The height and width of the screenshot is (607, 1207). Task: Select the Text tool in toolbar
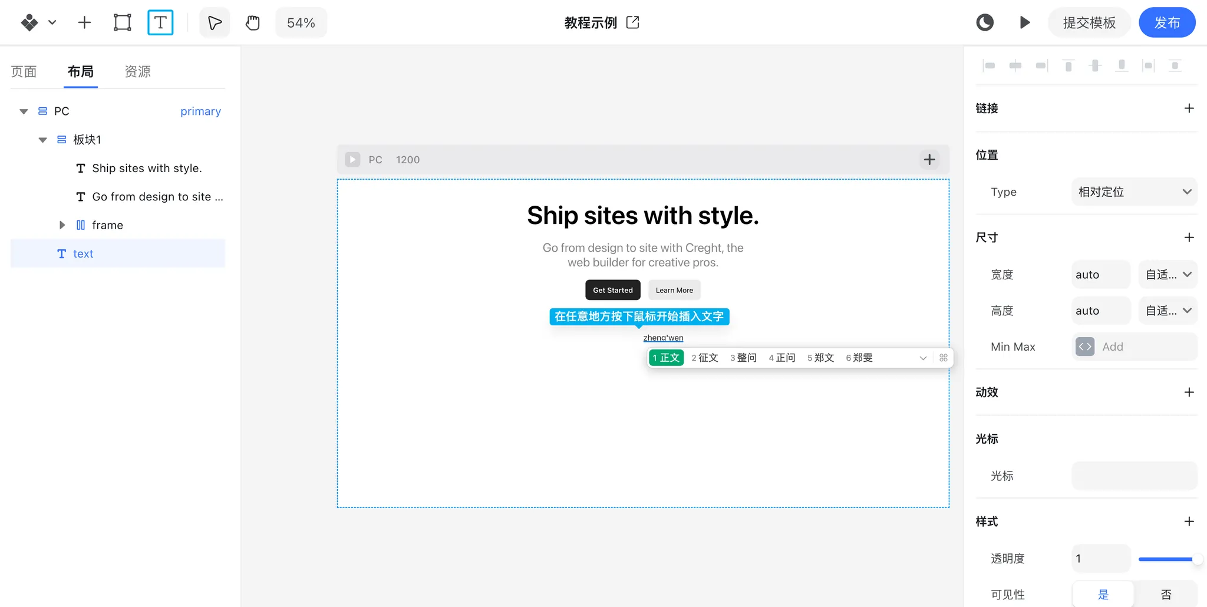tap(160, 23)
